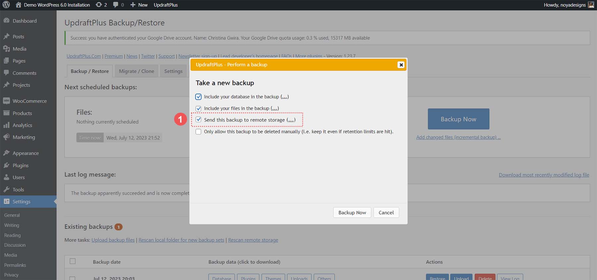Click the Posts pin icon in sidebar

click(x=6, y=36)
